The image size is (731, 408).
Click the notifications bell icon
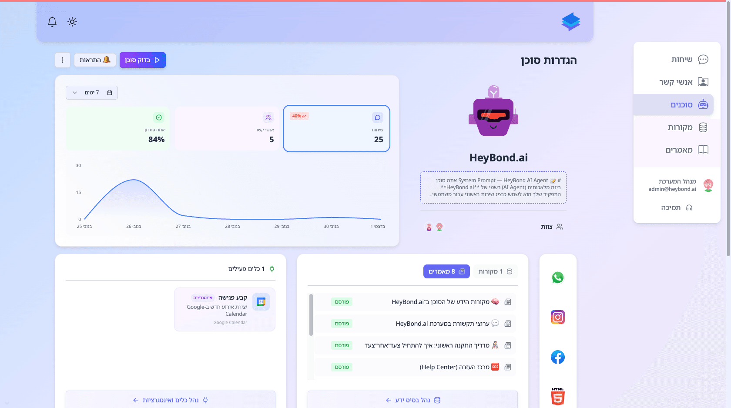click(52, 22)
